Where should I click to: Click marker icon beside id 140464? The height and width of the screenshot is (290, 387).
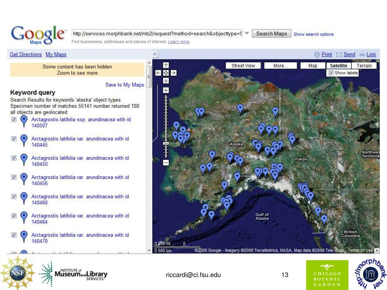pyautogui.click(x=24, y=217)
